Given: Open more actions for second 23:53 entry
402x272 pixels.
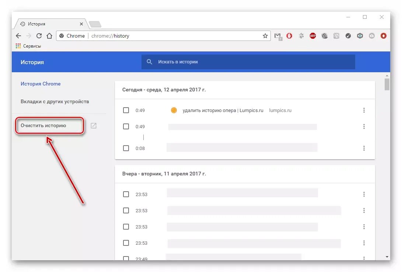Looking at the screenshot, I should coord(364,210).
